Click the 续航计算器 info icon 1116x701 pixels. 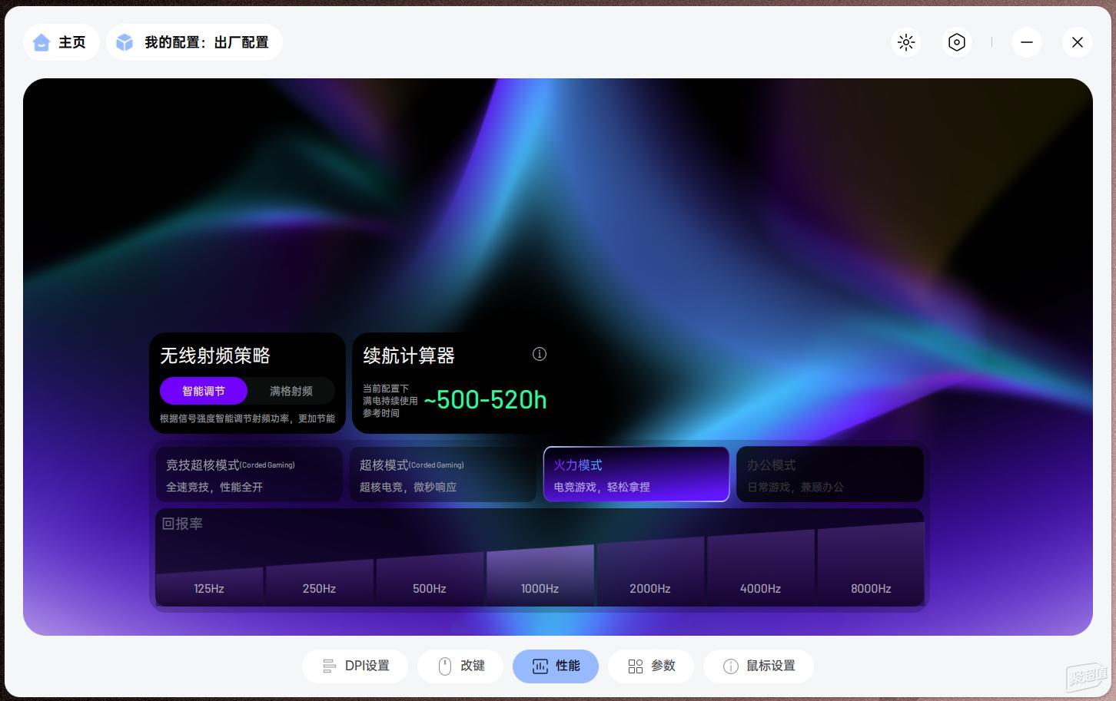pyautogui.click(x=540, y=354)
